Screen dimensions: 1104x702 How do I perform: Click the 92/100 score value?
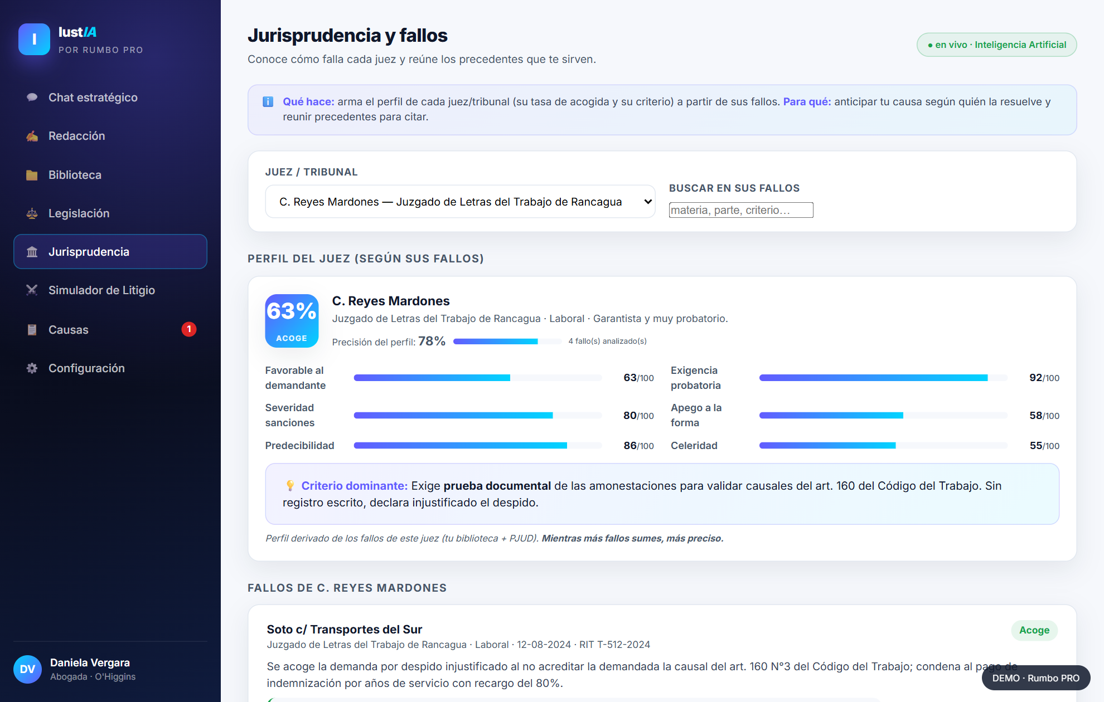pyautogui.click(x=1044, y=378)
